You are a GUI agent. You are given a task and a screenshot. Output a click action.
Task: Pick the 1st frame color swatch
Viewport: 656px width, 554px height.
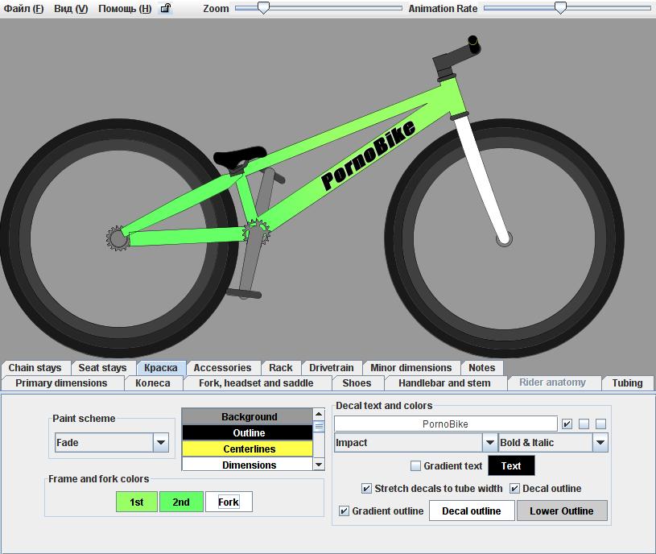click(137, 502)
